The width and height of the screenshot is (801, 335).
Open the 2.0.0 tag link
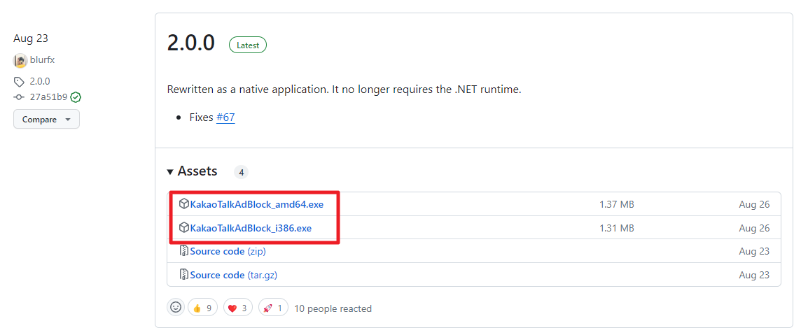[40, 82]
